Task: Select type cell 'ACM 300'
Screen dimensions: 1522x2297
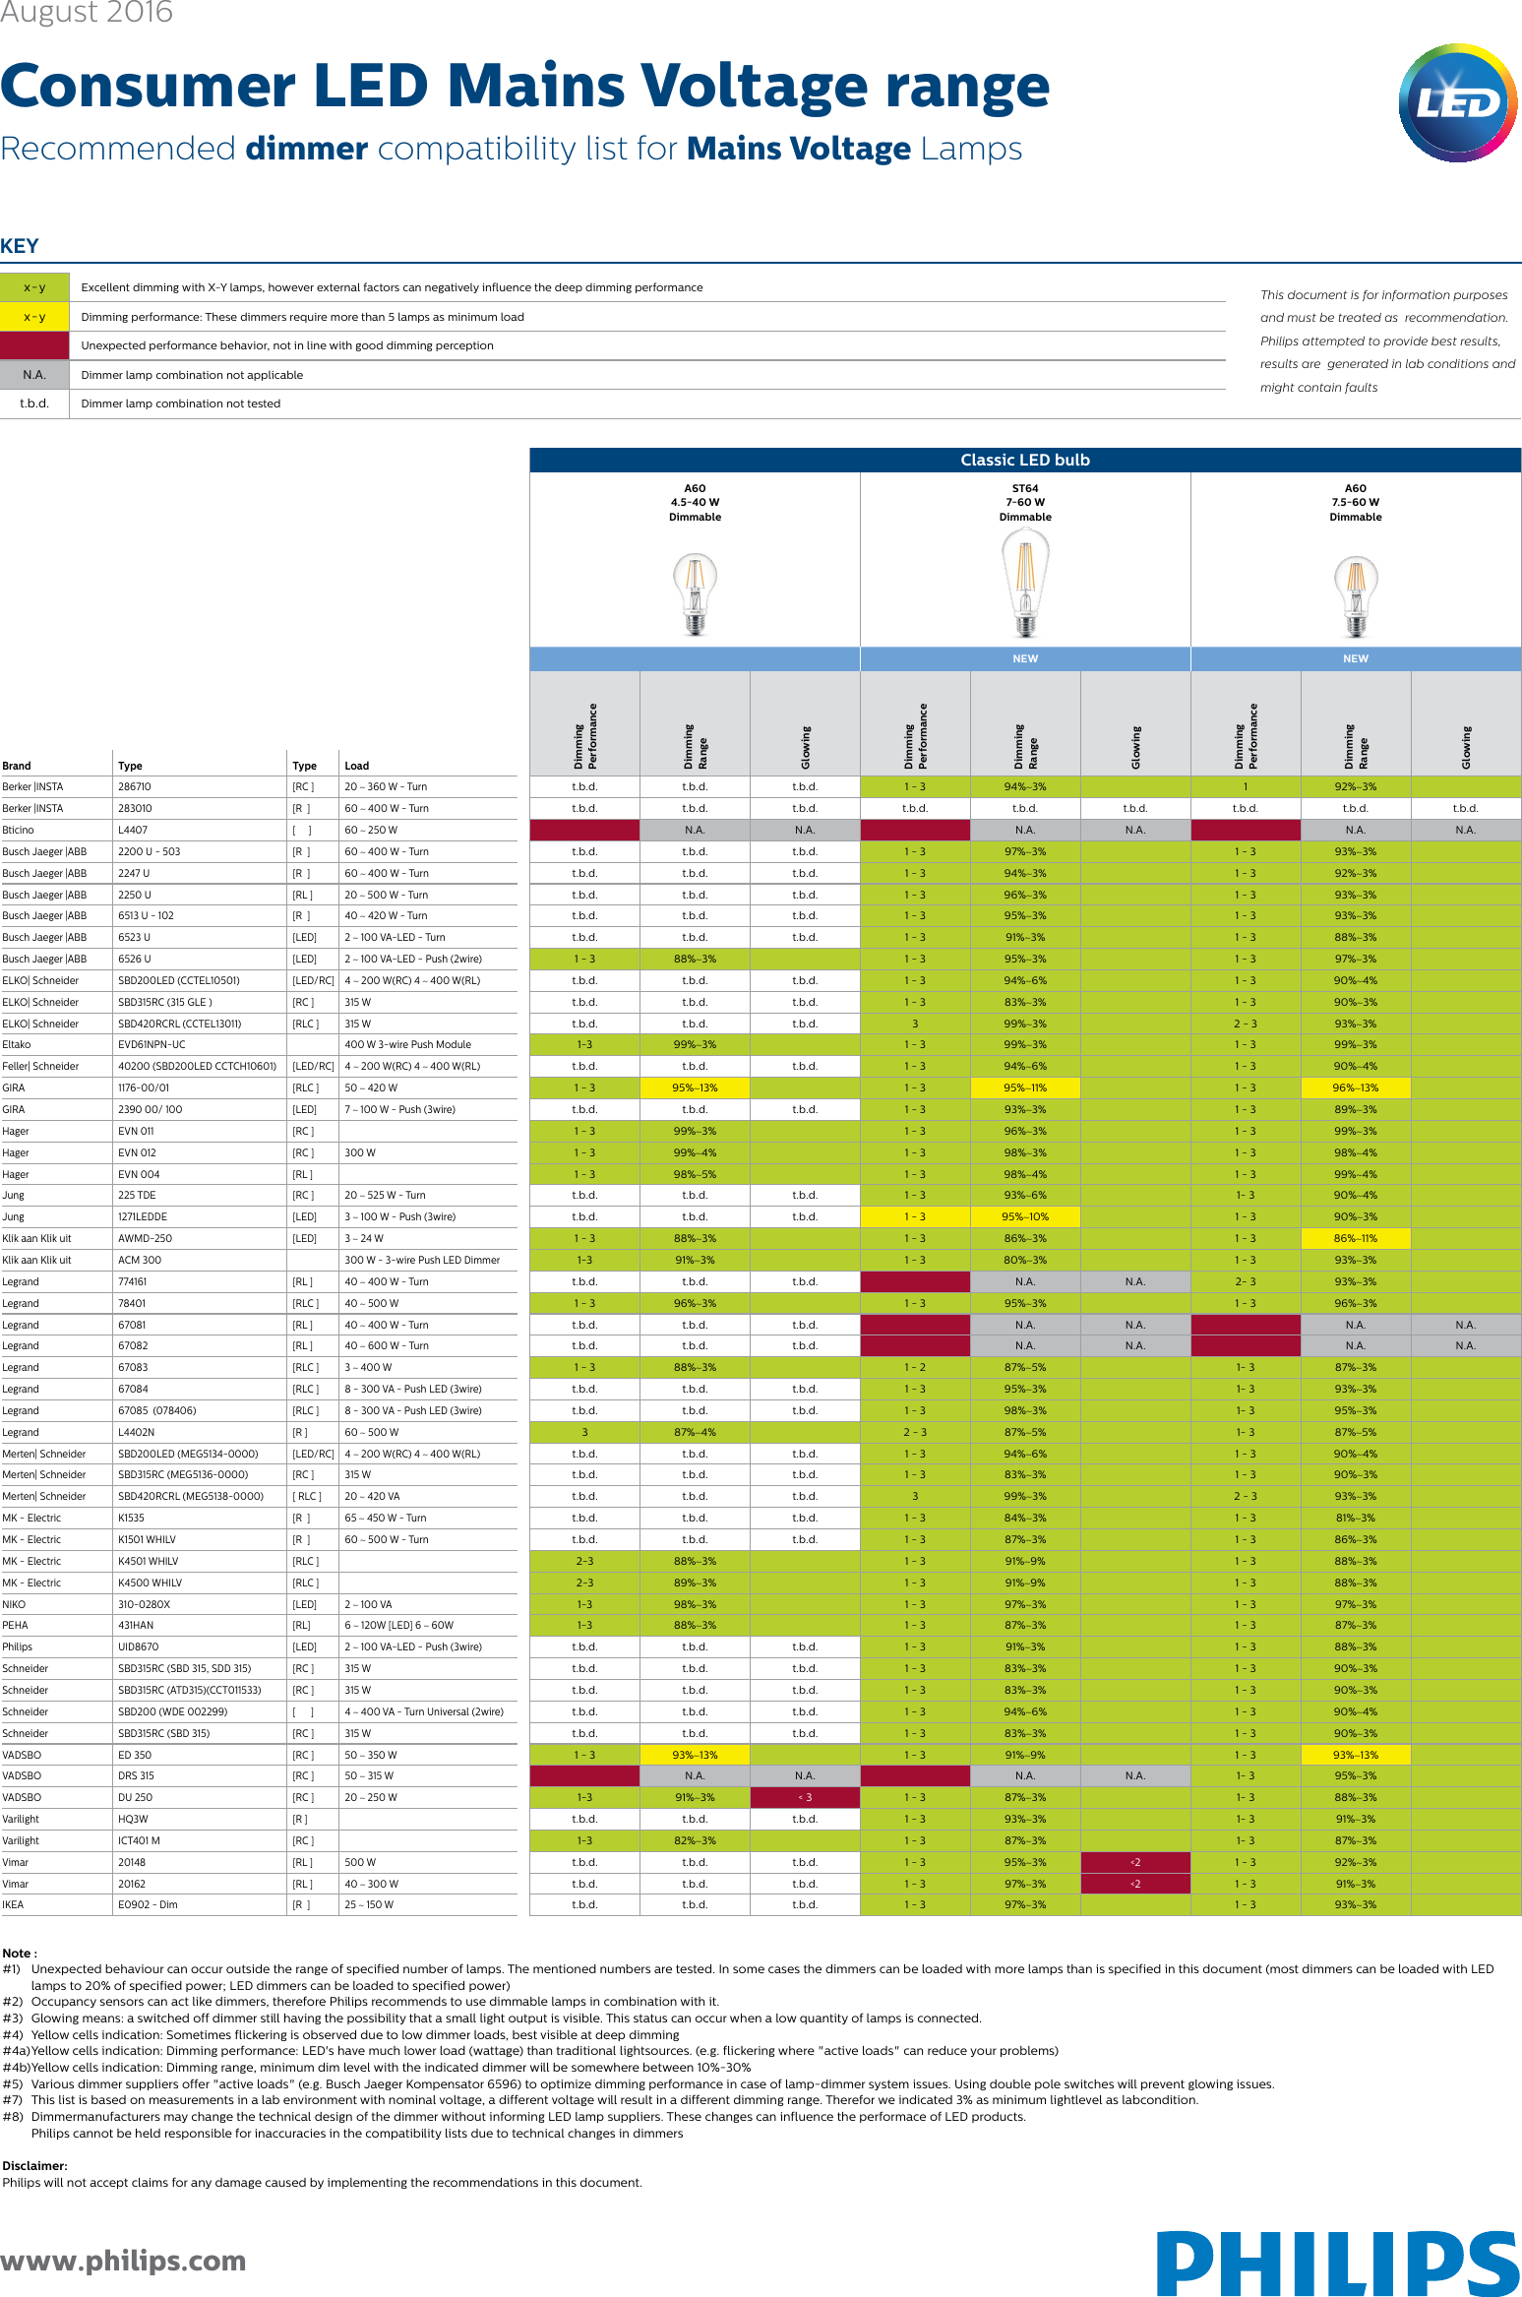Action: click(140, 1260)
